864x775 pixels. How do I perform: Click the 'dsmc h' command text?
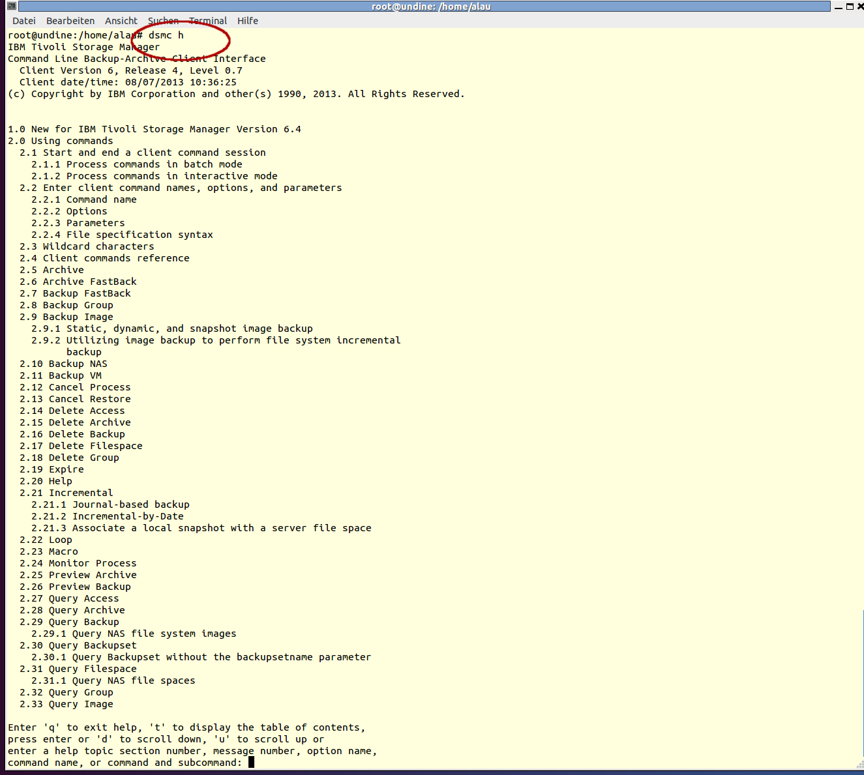tap(166, 35)
